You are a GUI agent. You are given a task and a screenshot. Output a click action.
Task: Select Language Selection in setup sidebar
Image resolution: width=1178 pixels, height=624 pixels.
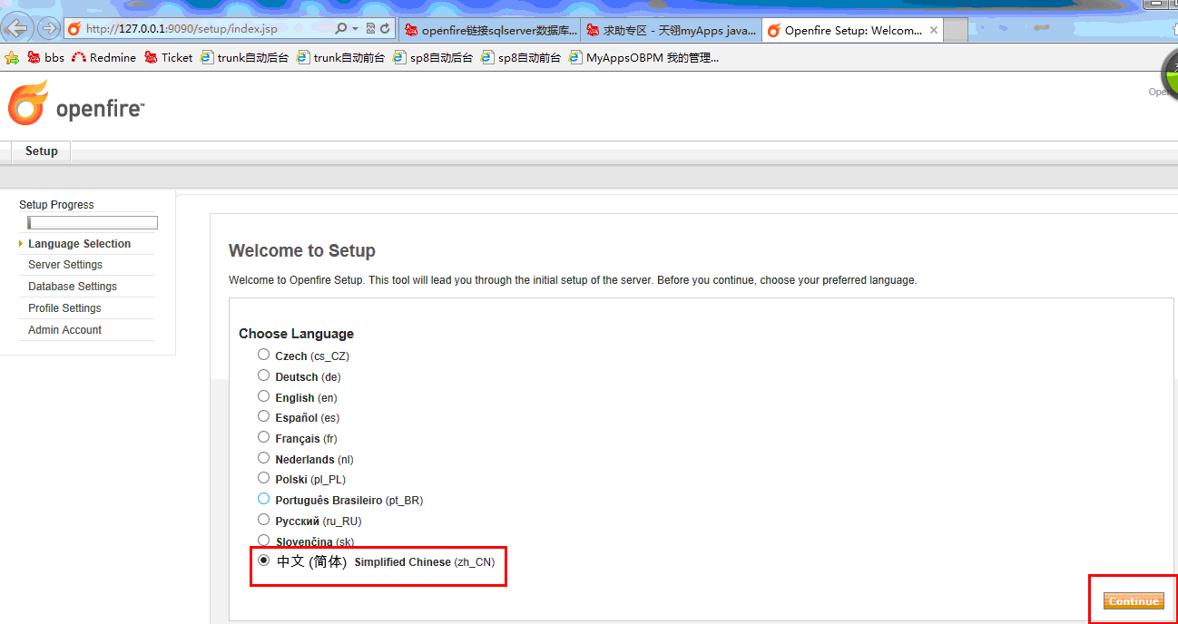click(x=79, y=244)
